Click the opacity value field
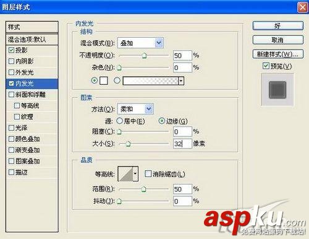The image size is (309, 239). click(182, 56)
